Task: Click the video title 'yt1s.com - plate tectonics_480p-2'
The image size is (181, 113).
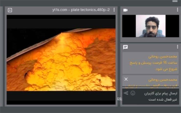Action: [x=81, y=10]
